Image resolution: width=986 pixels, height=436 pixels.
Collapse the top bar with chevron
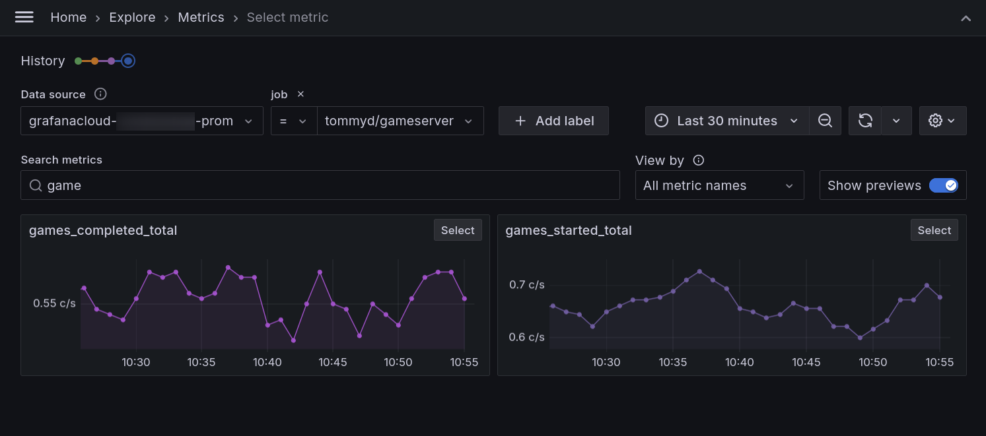click(966, 18)
